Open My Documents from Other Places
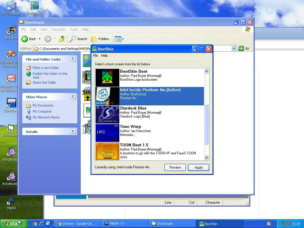 43,105
